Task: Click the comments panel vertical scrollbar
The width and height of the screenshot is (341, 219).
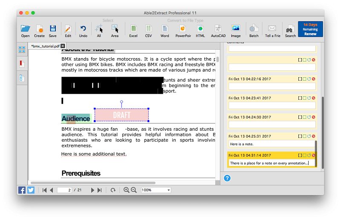Action: (323, 132)
